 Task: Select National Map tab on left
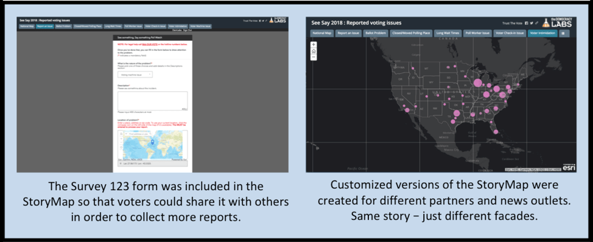point(26,26)
